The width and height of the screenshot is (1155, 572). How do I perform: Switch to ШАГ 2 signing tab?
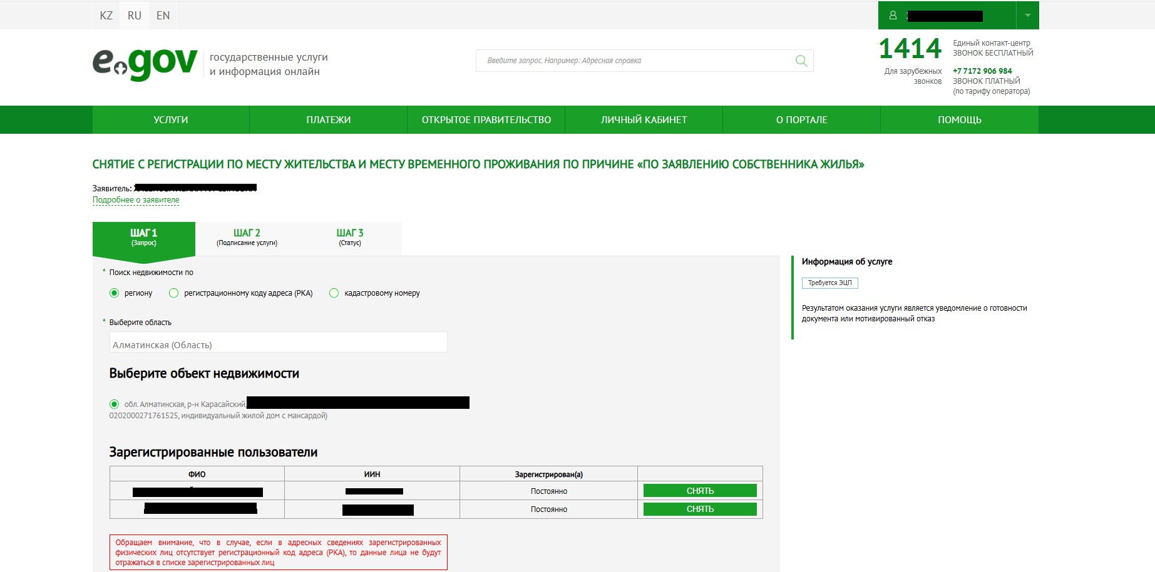click(247, 238)
